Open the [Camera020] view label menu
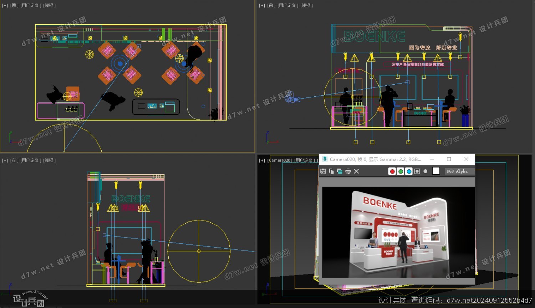The height and width of the screenshot is (308, 535). (280, 160)
